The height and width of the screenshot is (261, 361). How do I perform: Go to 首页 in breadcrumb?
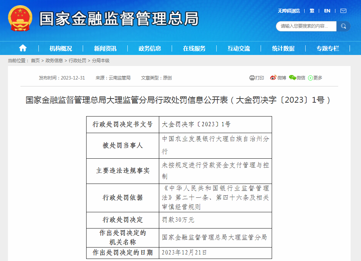[x=35, y=60]
